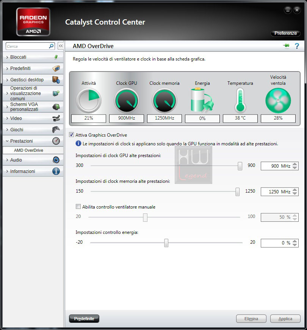Click the energy control slider handle
Screen dimensions: 307x330
pos(166,243)
